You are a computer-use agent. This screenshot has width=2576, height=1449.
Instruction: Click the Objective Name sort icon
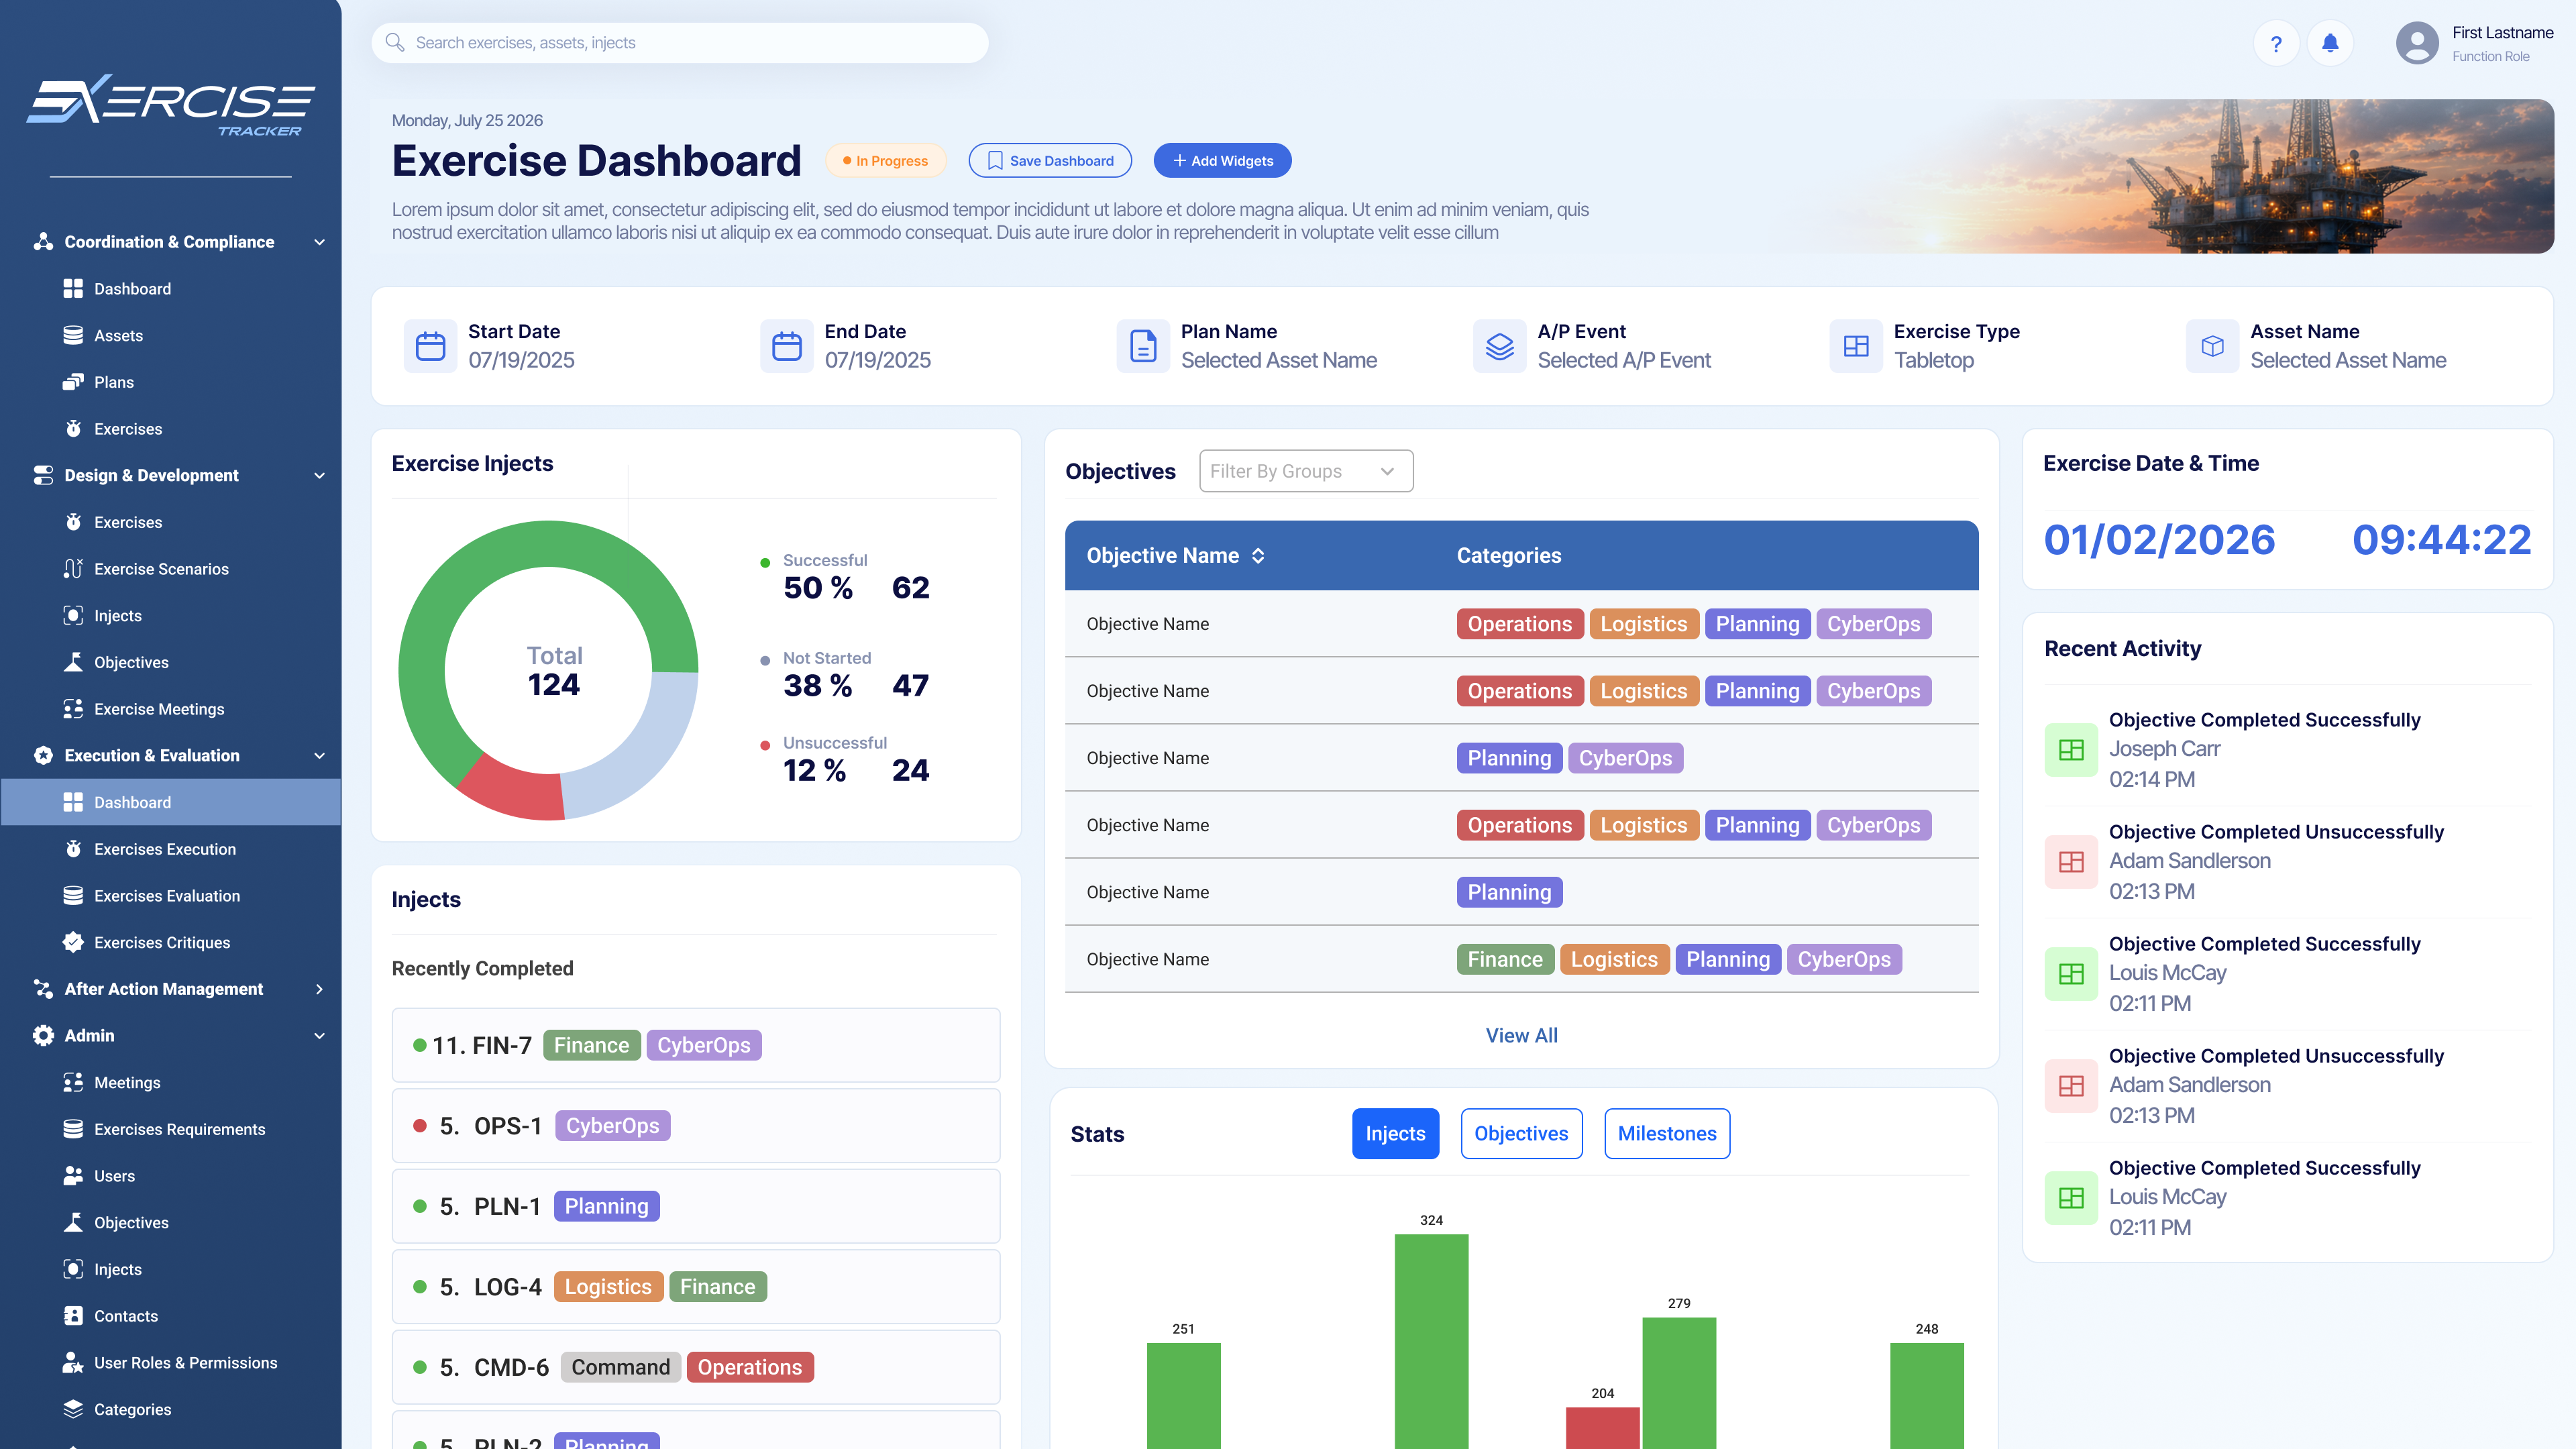tap(1258, 555)
